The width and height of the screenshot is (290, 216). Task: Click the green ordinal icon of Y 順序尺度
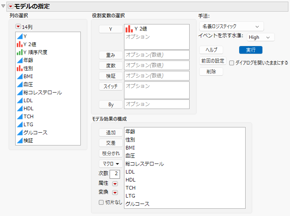tap(20, 52)
